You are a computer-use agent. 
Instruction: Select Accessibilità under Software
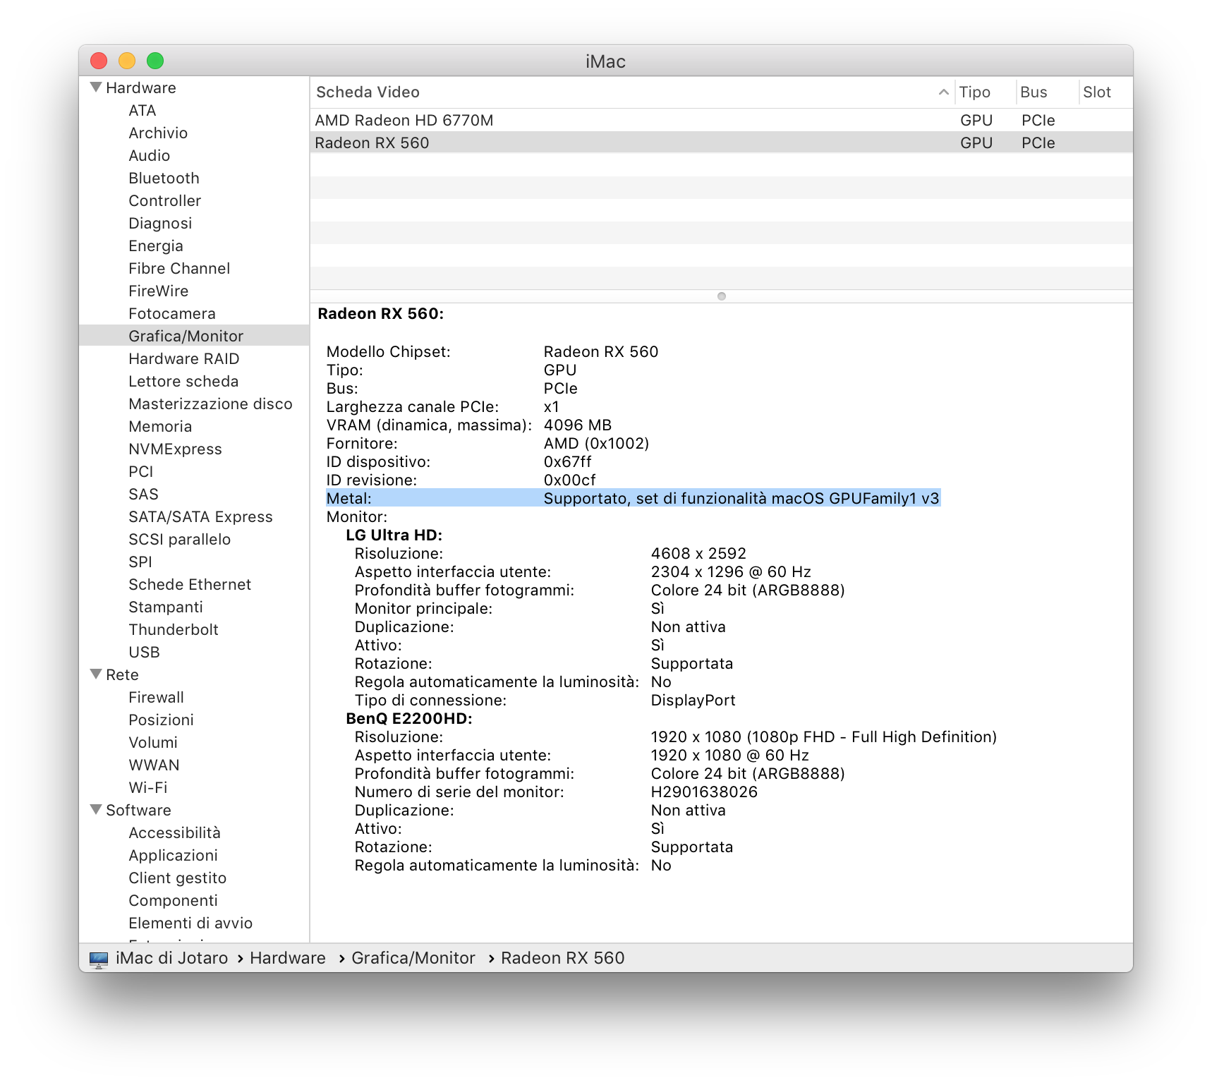click(174, 833)
